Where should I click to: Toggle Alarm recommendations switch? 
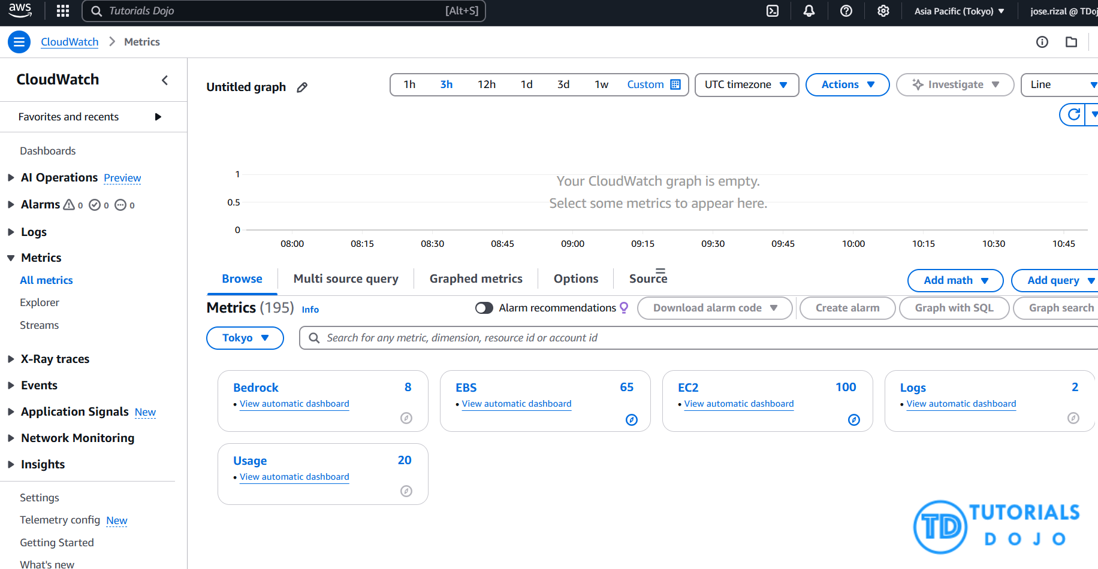point(484,308)
